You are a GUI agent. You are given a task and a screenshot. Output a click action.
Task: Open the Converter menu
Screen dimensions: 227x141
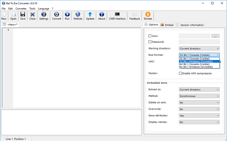(21, 8)
